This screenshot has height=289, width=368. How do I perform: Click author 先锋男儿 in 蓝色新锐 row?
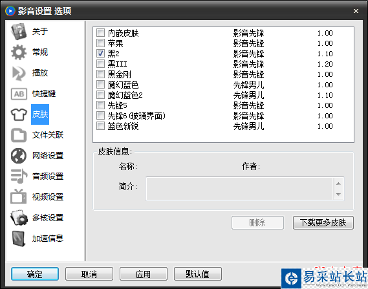click(248, 126)
